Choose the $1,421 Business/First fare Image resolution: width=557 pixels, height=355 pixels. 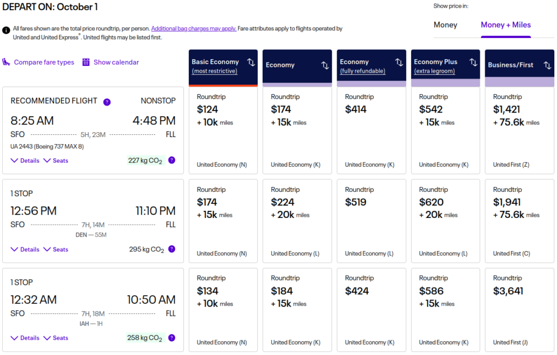pos(519,130)
